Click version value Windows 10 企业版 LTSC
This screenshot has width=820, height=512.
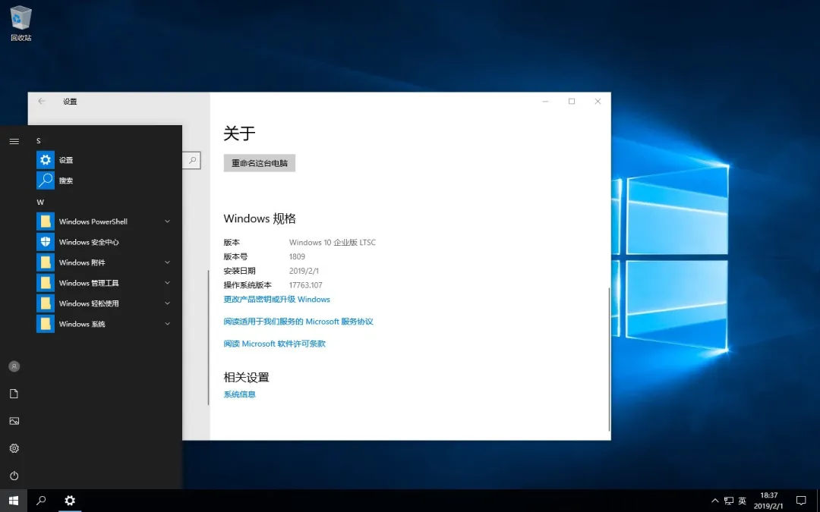point(332,243)
